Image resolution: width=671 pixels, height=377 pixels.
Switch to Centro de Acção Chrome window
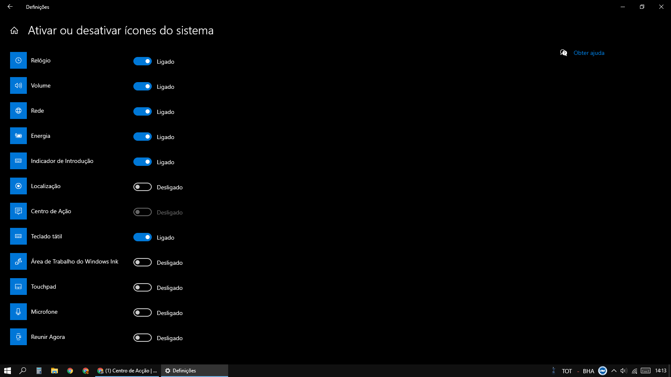point(127,371)
